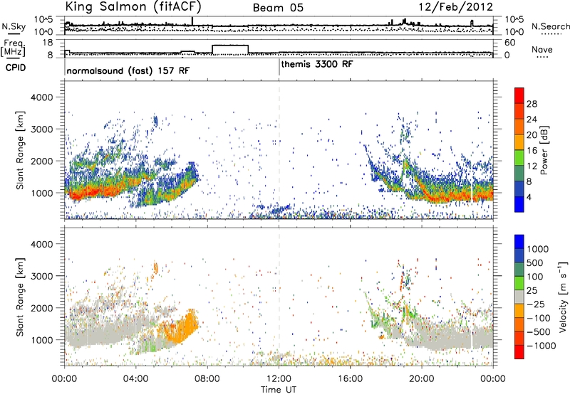Click the 'N.Sky' legend label
The height and width of the screenshot is (394, 570).
14,26
